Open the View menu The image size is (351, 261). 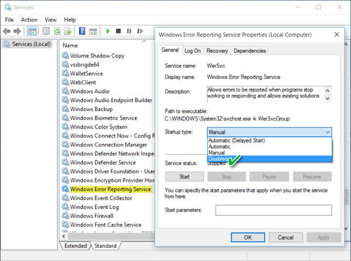[x=50, y=20]
